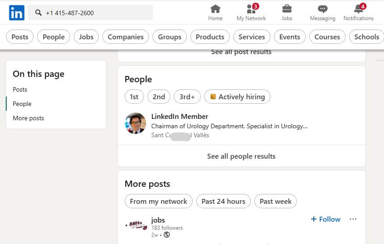Toggle the 1st connections filter
The width and height of the screenshot is (384, 244).
(134, 97)
